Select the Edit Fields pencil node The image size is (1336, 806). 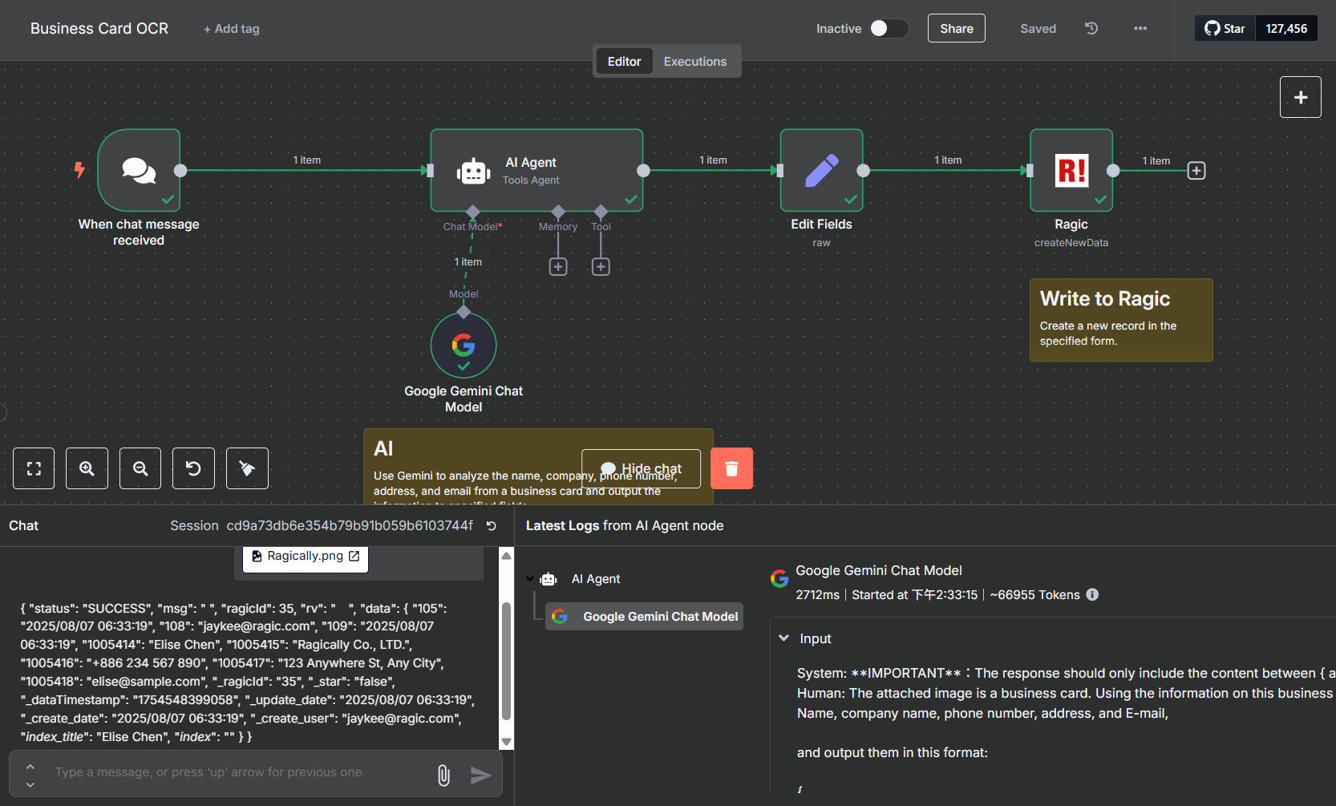pos(821,170)
